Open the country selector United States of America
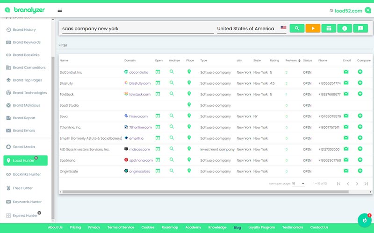Screen dimensions: 374x233 point(252,28)
